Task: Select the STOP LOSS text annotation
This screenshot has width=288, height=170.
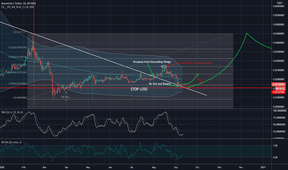Action: tap(139, 89)
